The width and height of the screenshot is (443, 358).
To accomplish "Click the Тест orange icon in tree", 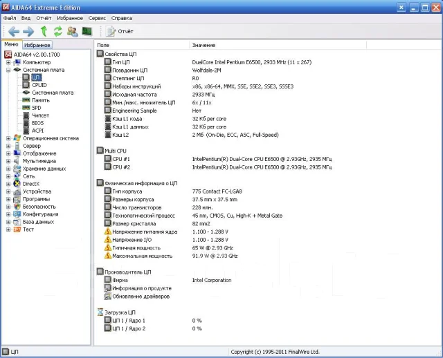I will point(17,229).
